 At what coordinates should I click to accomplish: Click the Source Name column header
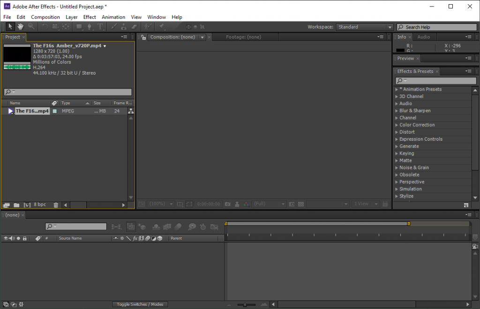point(70,238)
